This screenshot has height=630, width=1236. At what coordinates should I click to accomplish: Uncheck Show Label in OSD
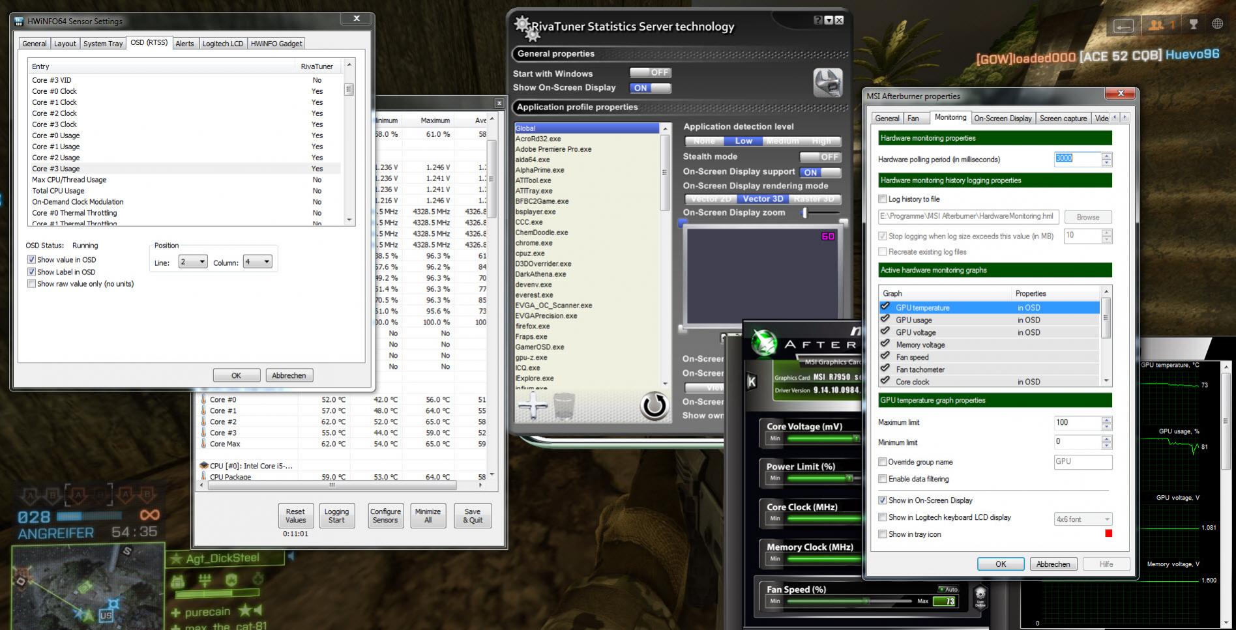[x=31, y=272]
